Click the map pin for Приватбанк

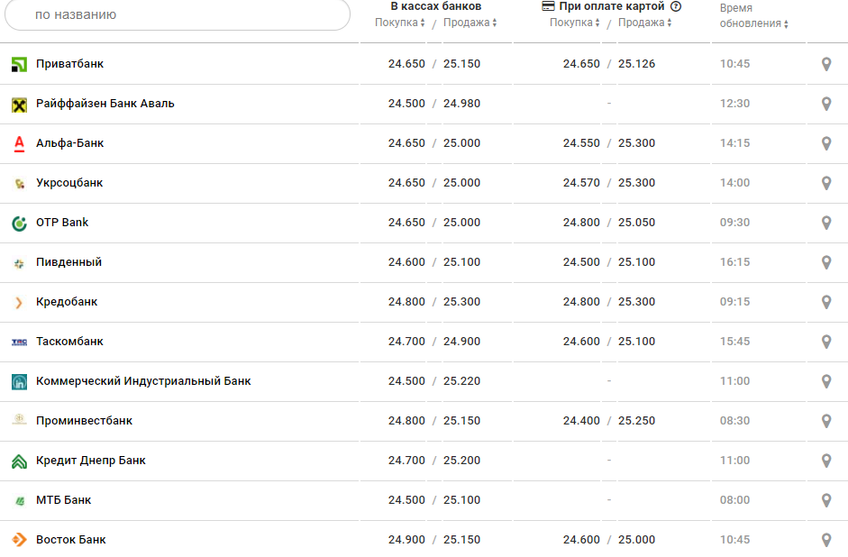826,64
